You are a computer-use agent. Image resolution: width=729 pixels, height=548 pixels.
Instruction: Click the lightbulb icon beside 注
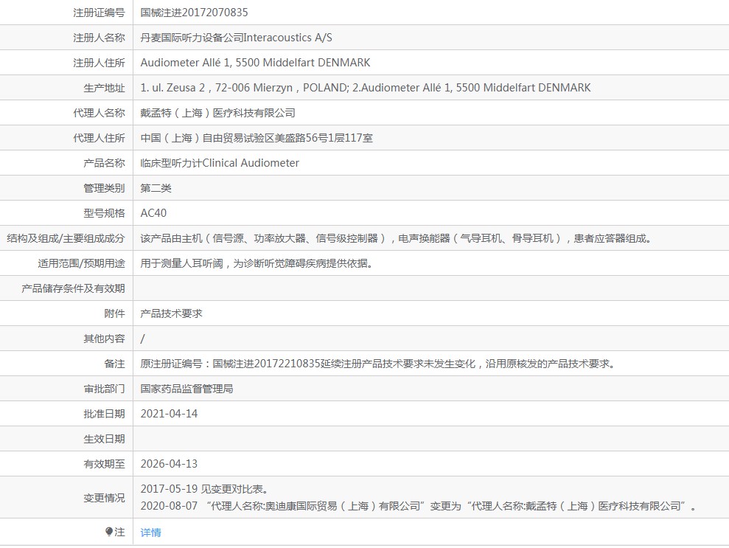click(109, 531)
